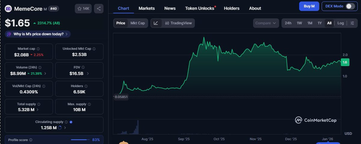Click the $2.53B unlocked market cap value
361x144 pixels.
79,55
